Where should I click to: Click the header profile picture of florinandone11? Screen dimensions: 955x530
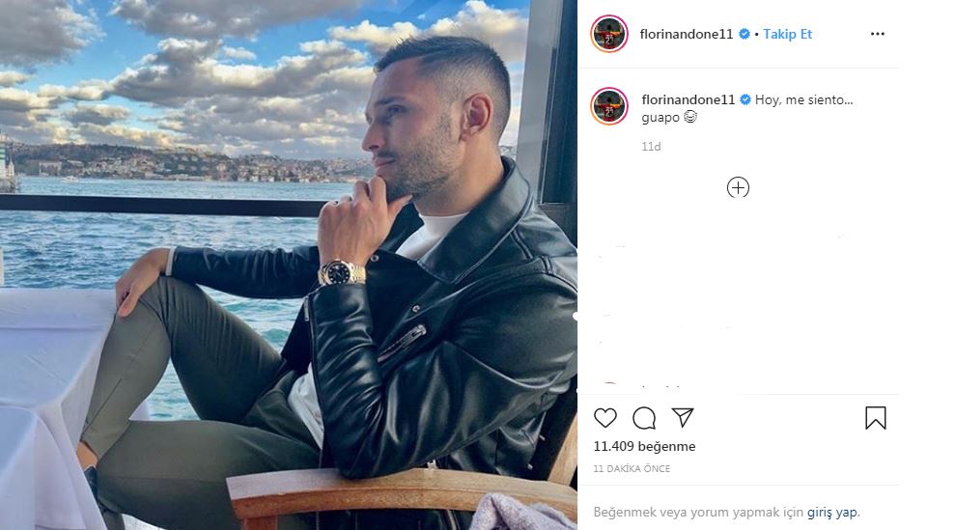click(x=609, y=34)
